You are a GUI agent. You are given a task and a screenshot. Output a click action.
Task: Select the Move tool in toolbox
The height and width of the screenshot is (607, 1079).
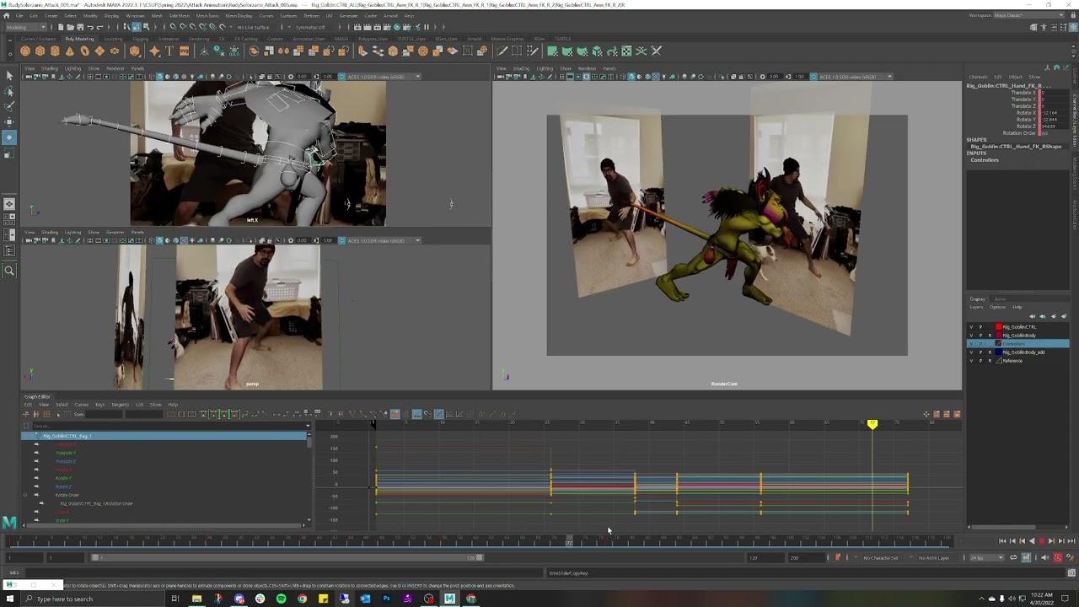pos(9,121)
